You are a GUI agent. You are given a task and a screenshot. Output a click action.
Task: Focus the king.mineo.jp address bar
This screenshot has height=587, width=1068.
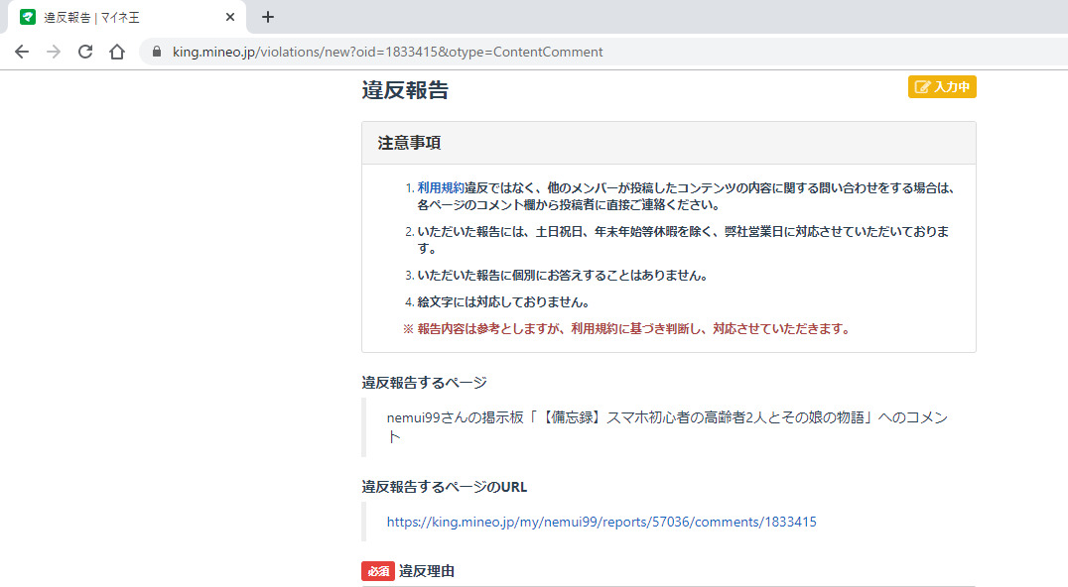point(387,52)
